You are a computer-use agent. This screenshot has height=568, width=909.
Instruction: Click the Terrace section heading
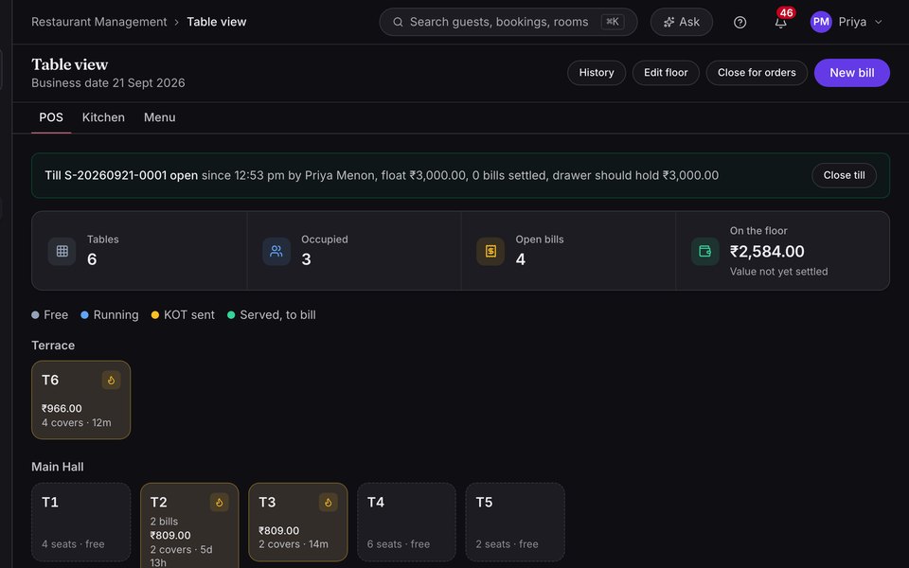pyautogui.click(x=53, y=346)
